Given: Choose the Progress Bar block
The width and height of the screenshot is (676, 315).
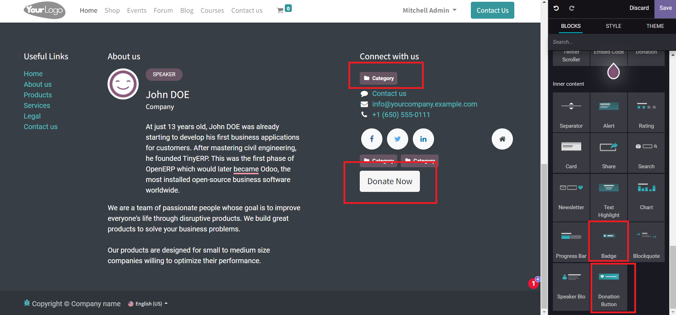Looking at the screenshot, I should pyautogui.click(x=571, y=242).
